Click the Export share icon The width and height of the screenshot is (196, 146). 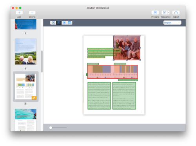point(176,13)
